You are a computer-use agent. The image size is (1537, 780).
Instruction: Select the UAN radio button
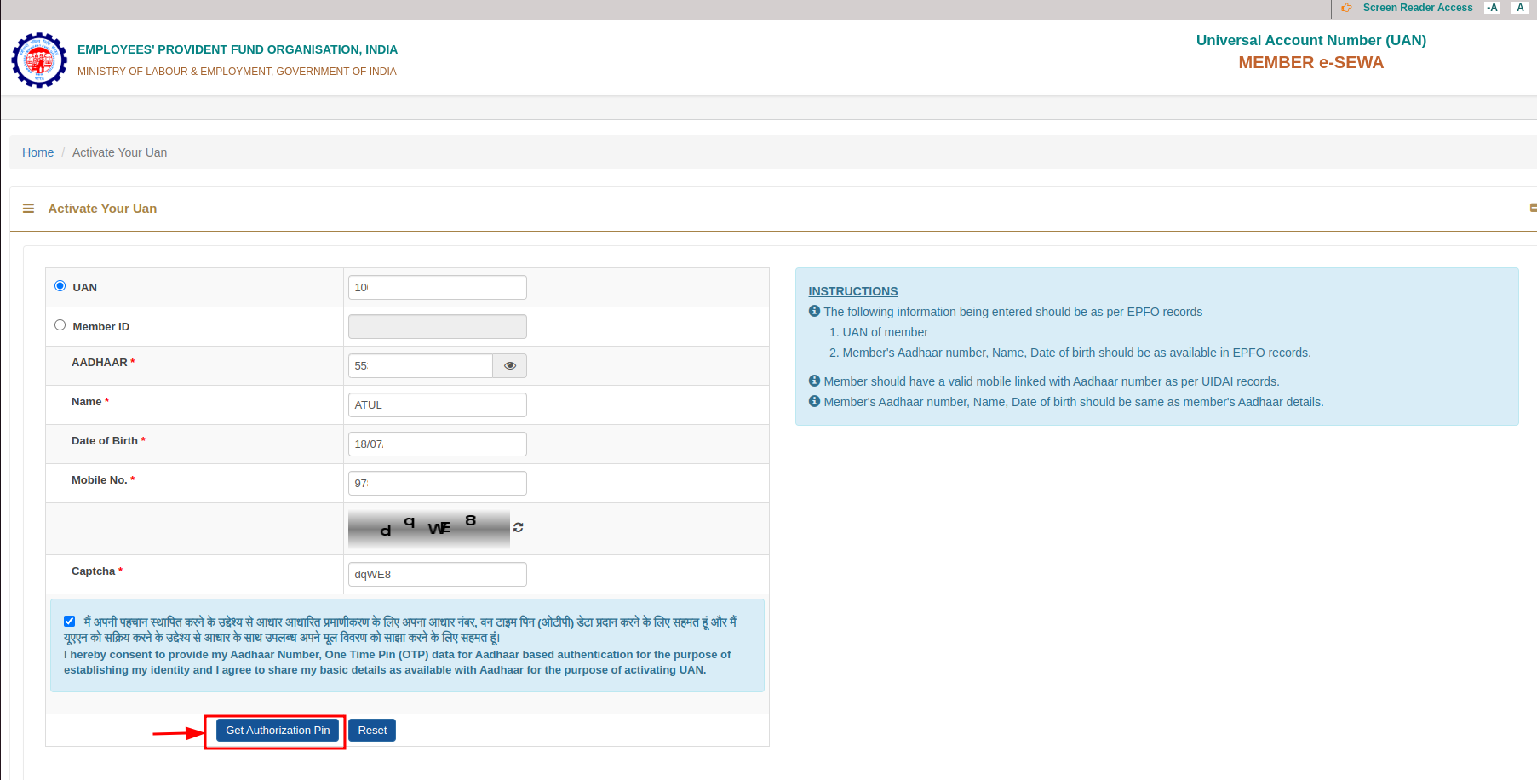pos(60,286)
